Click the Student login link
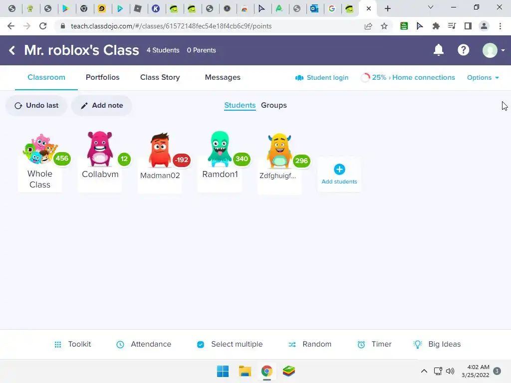 tap(322, 78)
